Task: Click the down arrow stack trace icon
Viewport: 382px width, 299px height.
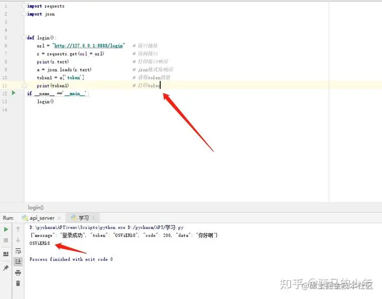Action: coord(18,240)
